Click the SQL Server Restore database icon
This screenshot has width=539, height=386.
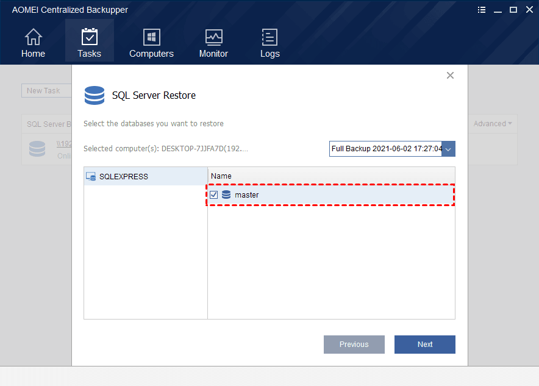pos(94,95)
